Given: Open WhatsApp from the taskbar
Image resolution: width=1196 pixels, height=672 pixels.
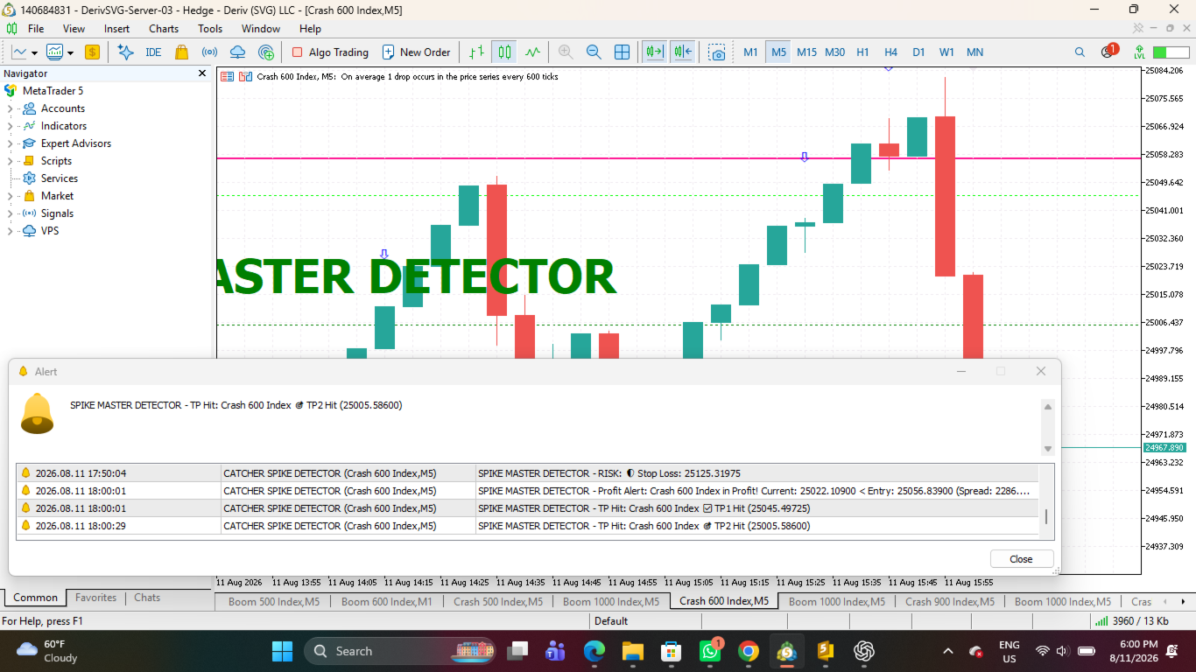Looking at the screenshot, I should [x=709, y=651].
